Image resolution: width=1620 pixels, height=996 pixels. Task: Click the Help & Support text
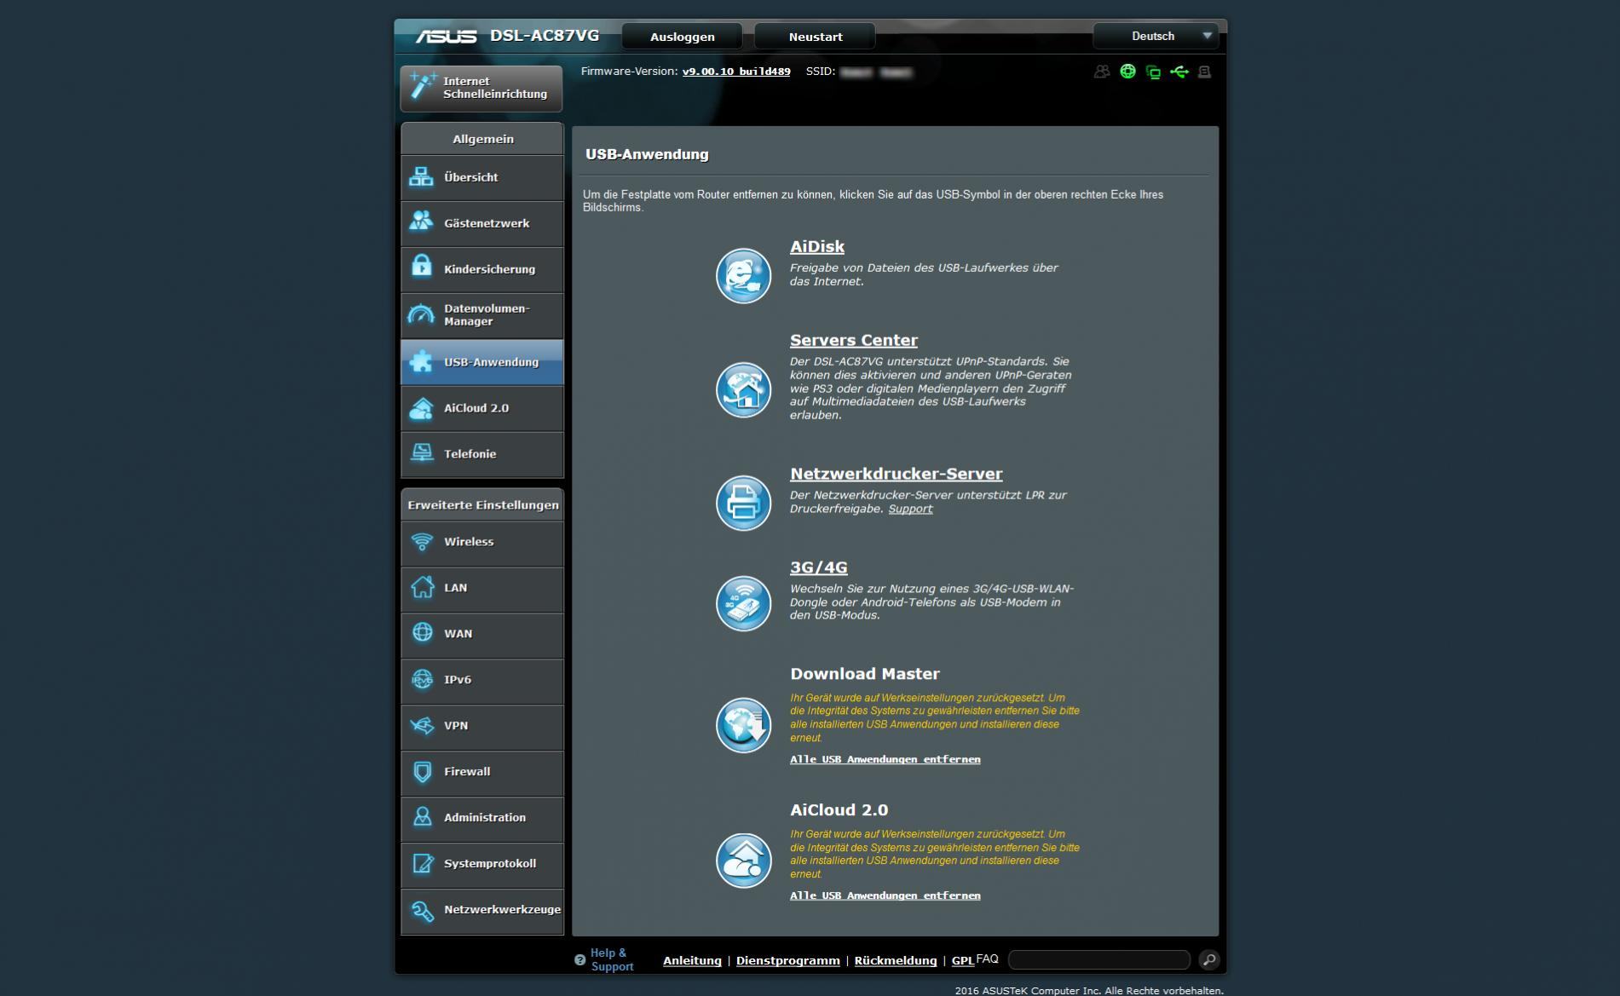pyautogui.click(x=612, y=959)
